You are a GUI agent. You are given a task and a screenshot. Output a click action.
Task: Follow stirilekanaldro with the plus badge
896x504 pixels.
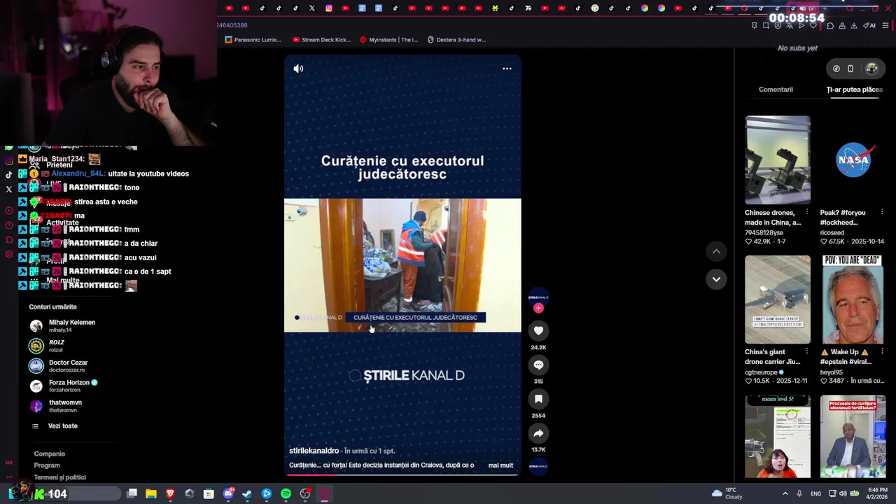pyautogui.click(x=538, y=308)
